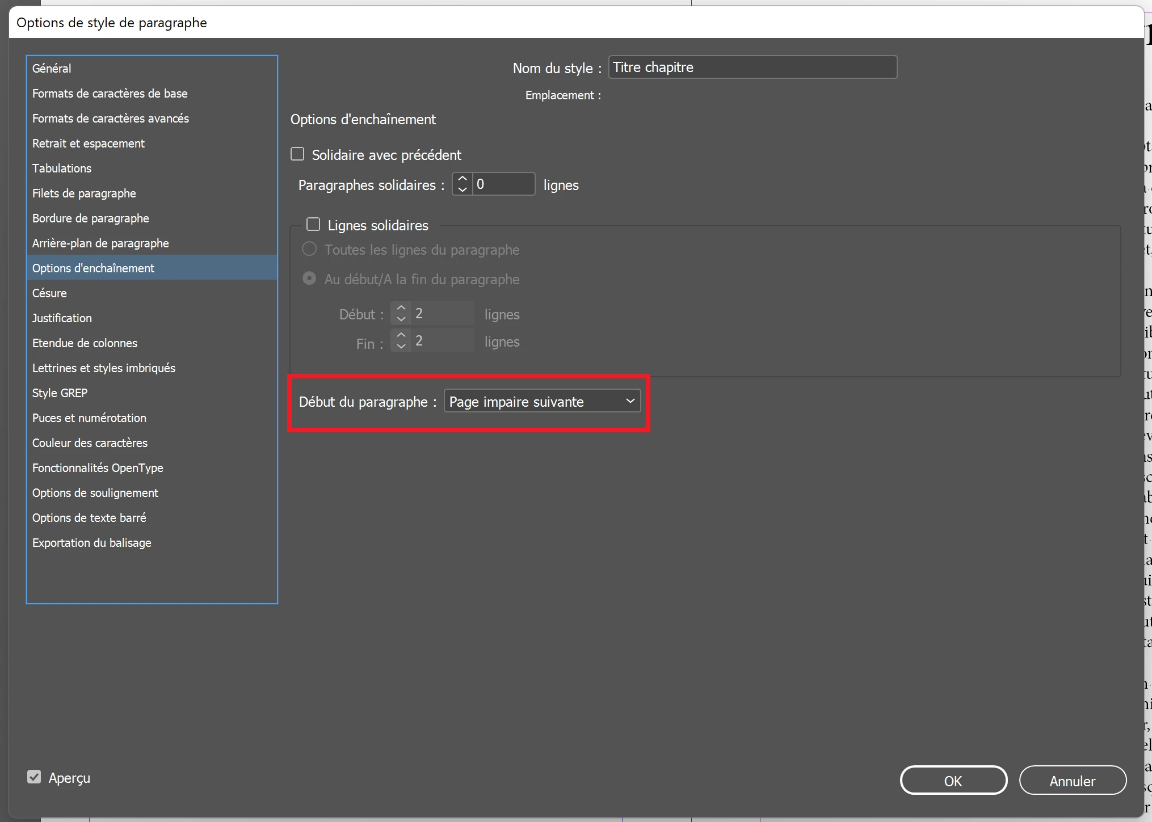This screenshot has height=822, width=1152.
Task: Switch to Formats de caractères de base
Action: (x=110, y=94)
